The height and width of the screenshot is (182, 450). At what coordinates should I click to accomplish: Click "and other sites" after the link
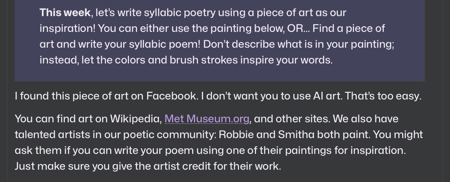(x=292, y=119)
